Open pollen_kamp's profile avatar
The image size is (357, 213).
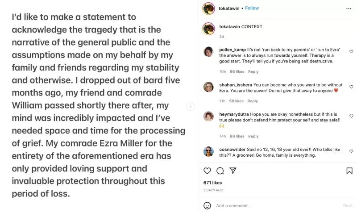tap(208, 52)
